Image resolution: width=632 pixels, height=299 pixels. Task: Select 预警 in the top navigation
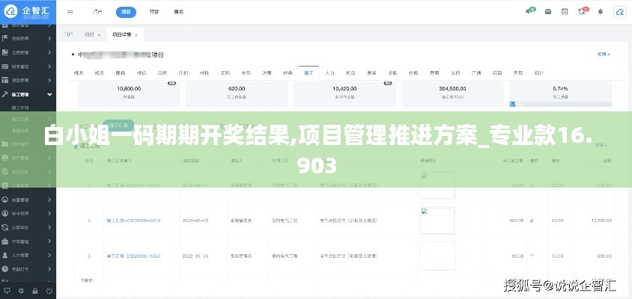[x=154, y=12]
